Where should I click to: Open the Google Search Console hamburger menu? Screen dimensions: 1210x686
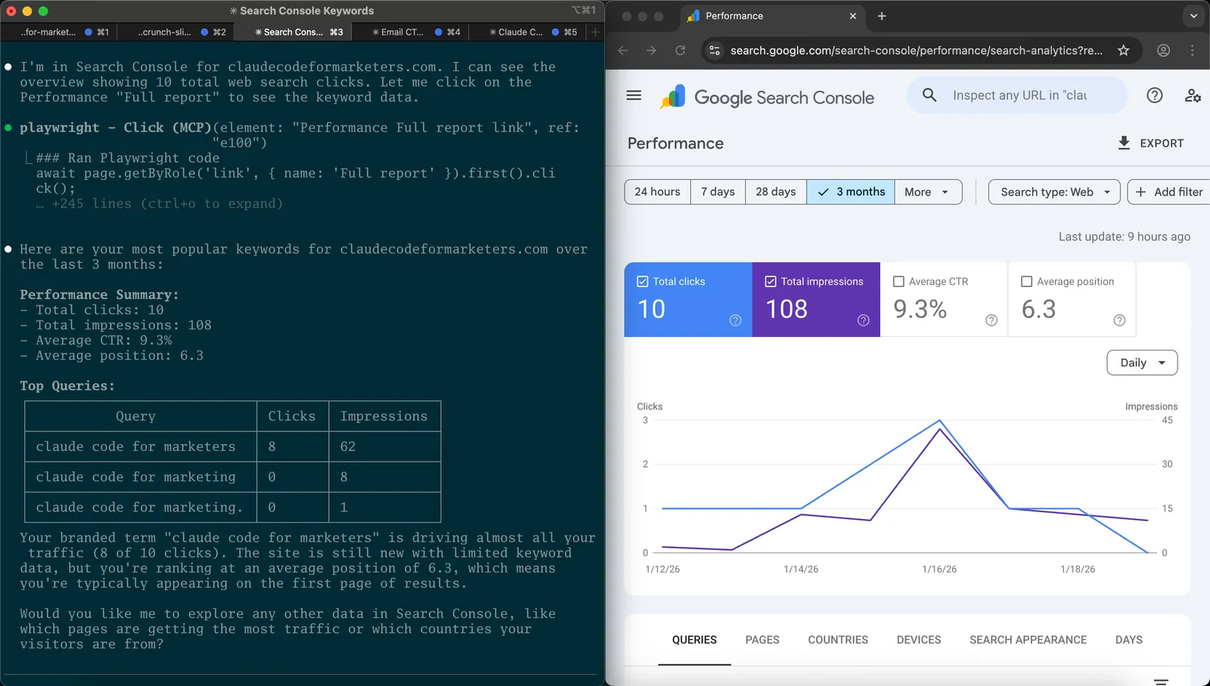pyautogui.click(x=633, y=95)
